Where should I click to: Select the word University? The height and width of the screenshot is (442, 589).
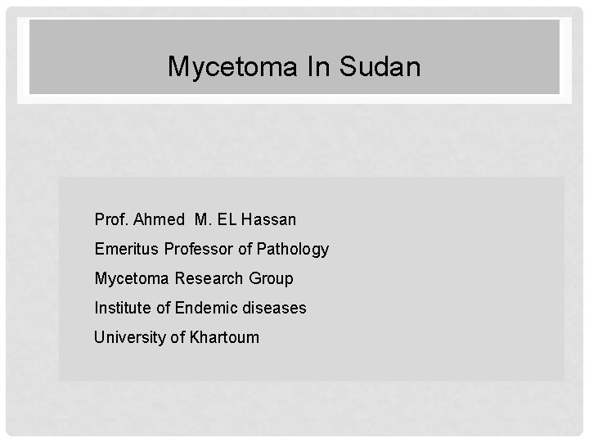(129, 337)
